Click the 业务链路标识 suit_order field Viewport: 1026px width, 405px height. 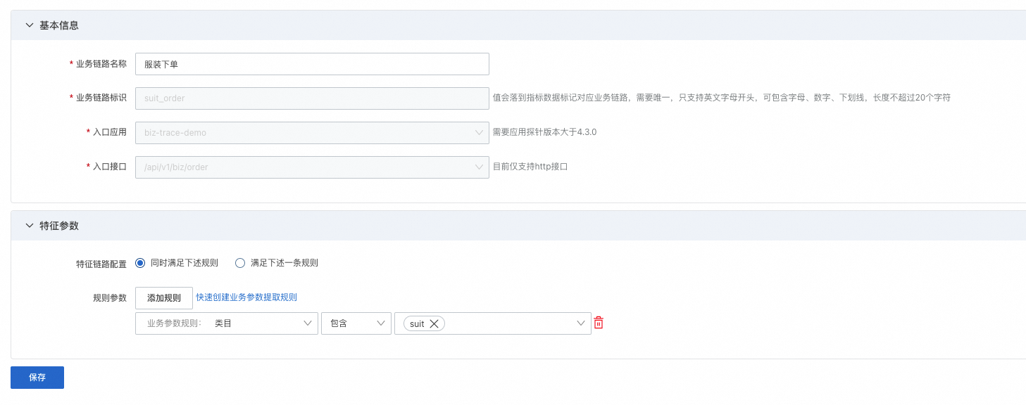tap(312, 98)
